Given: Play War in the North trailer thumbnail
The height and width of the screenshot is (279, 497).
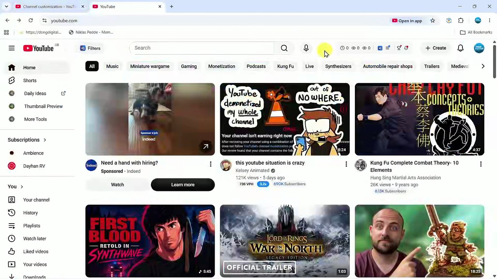Looking at the screenshot, I should pyautogui.click(x=285, y=241).
